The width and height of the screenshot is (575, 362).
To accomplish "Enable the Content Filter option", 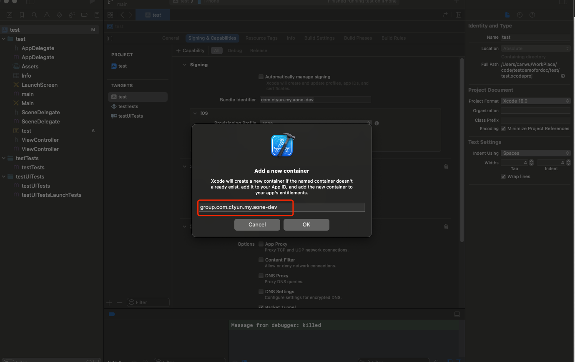I will tap(261, 260).
